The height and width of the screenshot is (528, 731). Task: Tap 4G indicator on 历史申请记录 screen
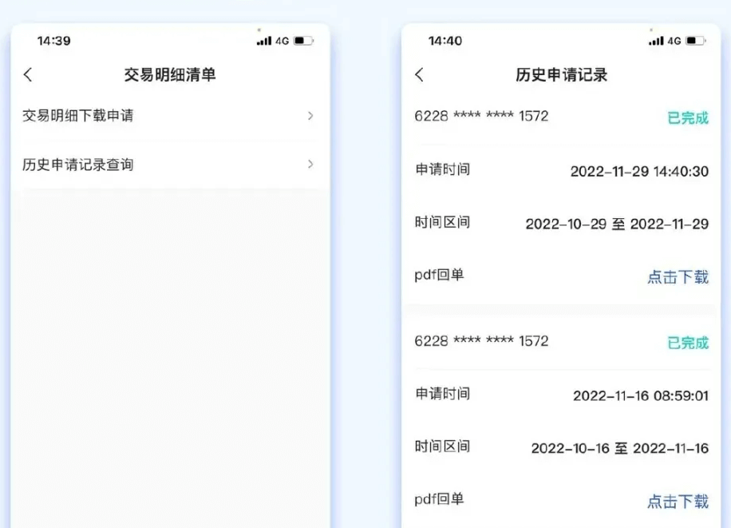click(x=674, y=41)
